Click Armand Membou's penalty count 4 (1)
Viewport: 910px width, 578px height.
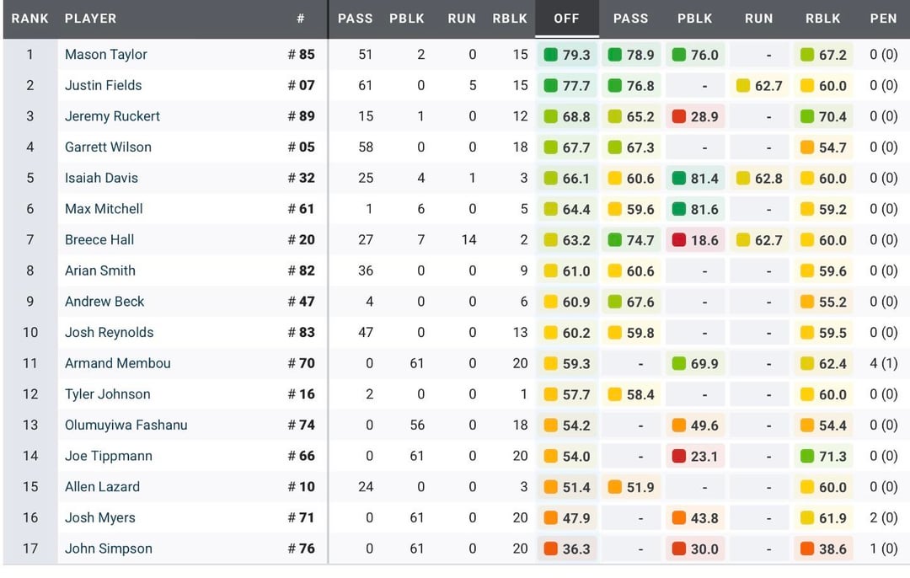(883, 364)
